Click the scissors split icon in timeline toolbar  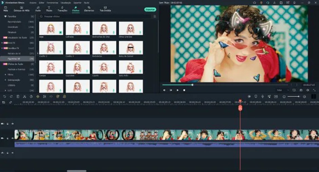[x=24, y=96]
